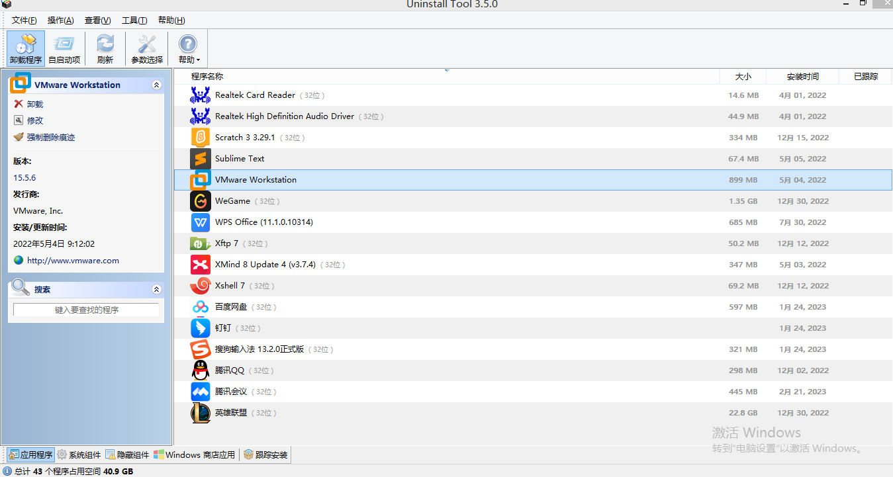
Task: Select the XMind 8 Update 4 name
Action: [x=265, y=265]
